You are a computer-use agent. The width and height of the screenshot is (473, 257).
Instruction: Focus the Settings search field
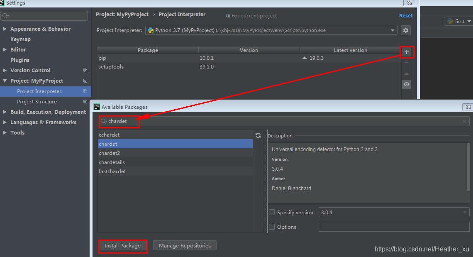pyautogui.click(x=44, y=16)
